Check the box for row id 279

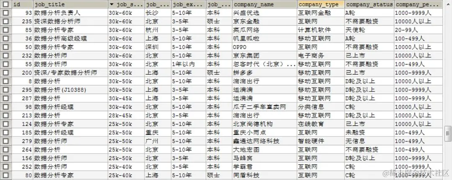coord(6,141)
